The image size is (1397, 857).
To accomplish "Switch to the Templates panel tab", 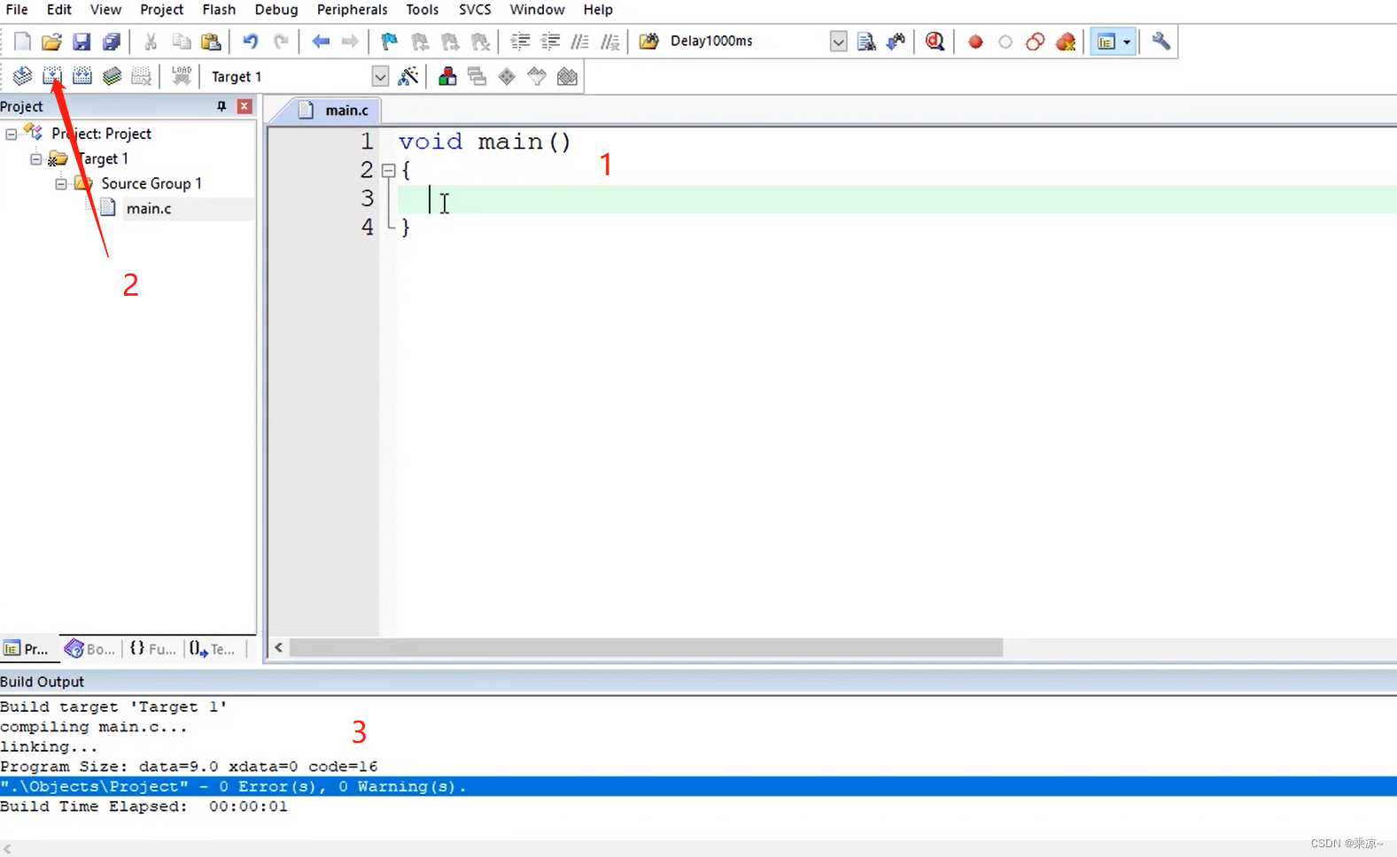I will pyautogui.click(x=213, y=649).
